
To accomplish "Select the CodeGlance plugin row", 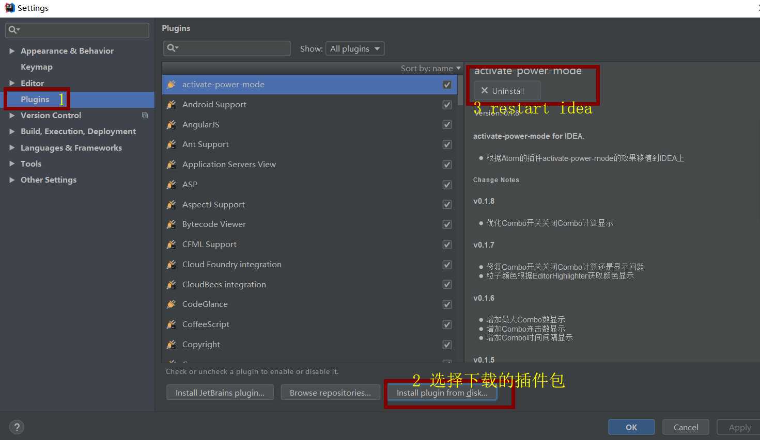I will click(309, 304).
